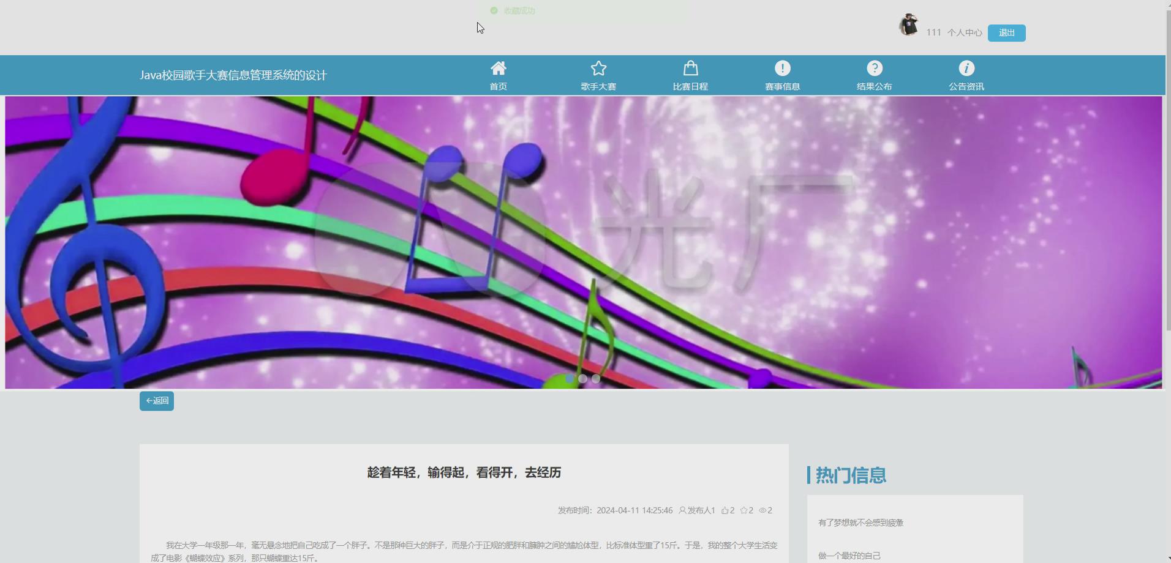Click the publish time 2024-04-11 14:25:46
The height and width of the screenshot is (563, 1171).
tap(634, 510)
